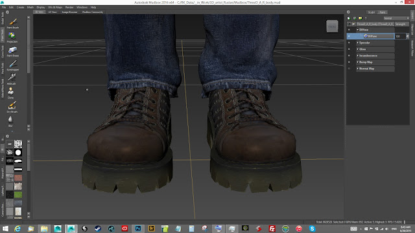Viewport: 415px width, 233px height.
Task: Toggle visibility of selected Diffuse layer
Action: 349,36
